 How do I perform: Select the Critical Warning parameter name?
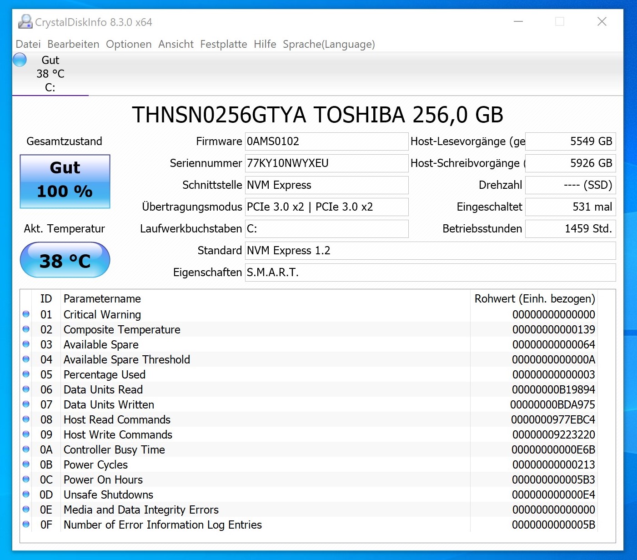click(102, 314)
